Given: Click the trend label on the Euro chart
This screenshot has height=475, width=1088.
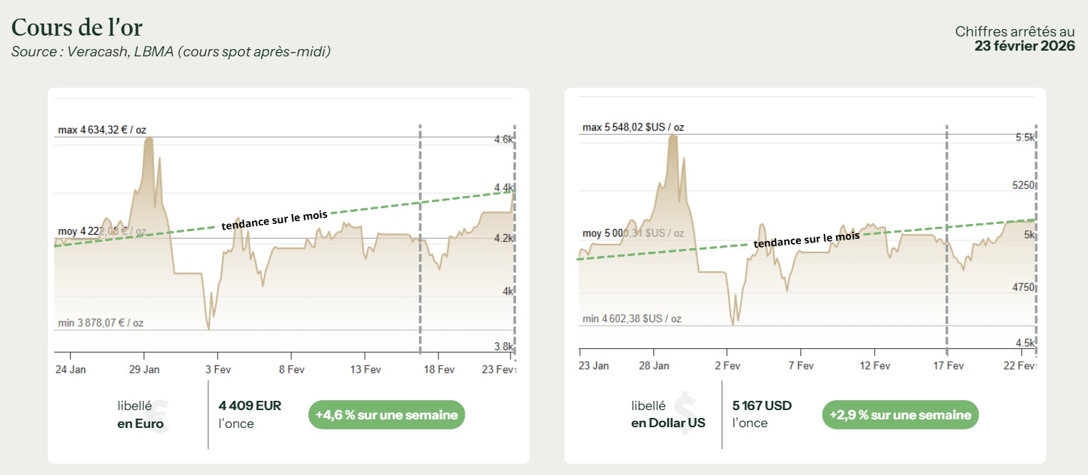Looking at the screenshot, I should coord(274,221).
